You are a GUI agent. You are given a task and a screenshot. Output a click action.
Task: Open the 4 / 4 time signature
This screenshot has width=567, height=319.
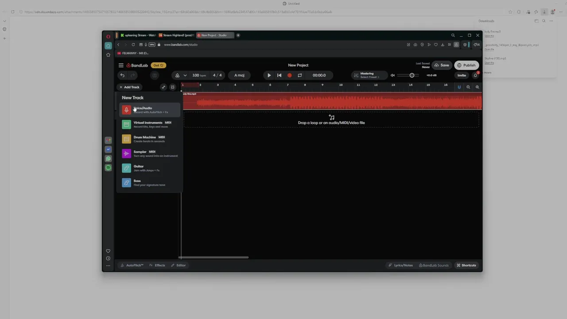(217, 75)
